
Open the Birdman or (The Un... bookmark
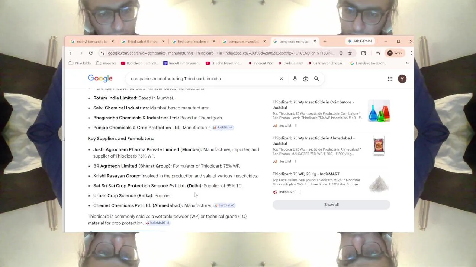[x=326, y=63]
